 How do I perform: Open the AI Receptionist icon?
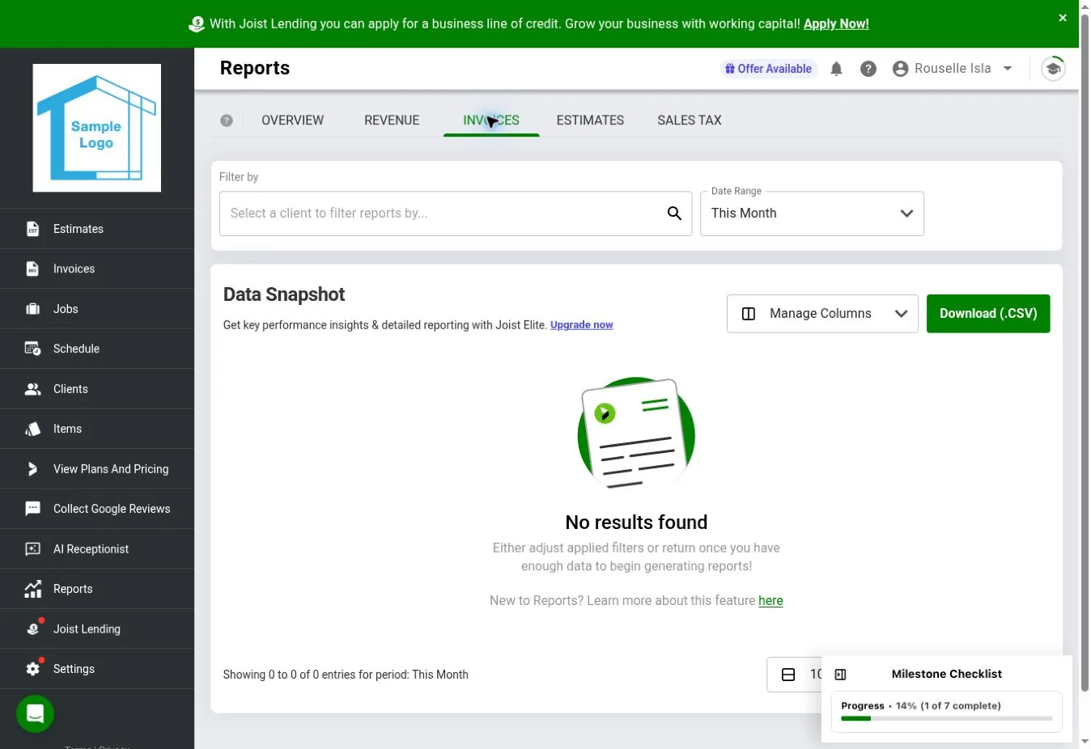click(32, 548)
